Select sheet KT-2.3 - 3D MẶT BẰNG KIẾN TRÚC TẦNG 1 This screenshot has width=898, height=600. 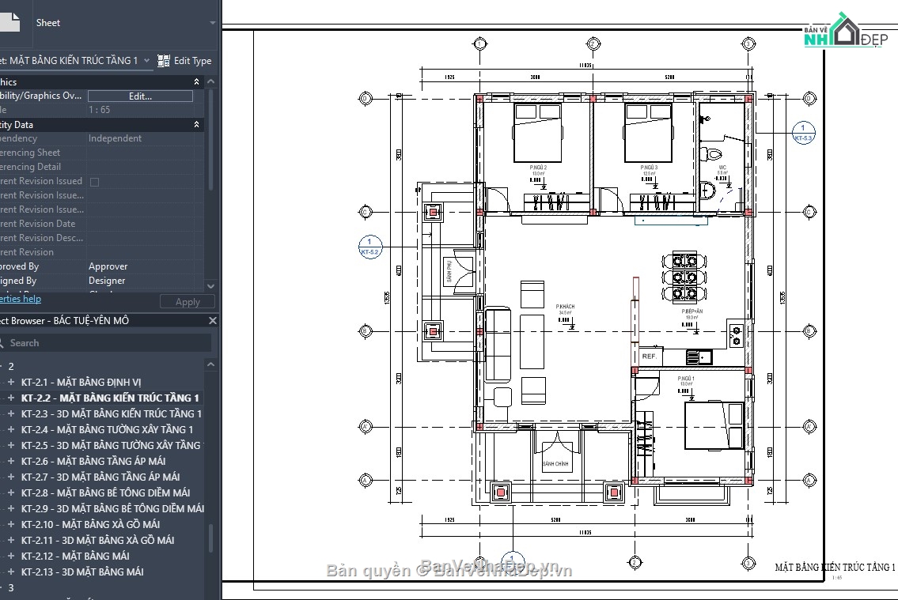click(x=112, y=413)
